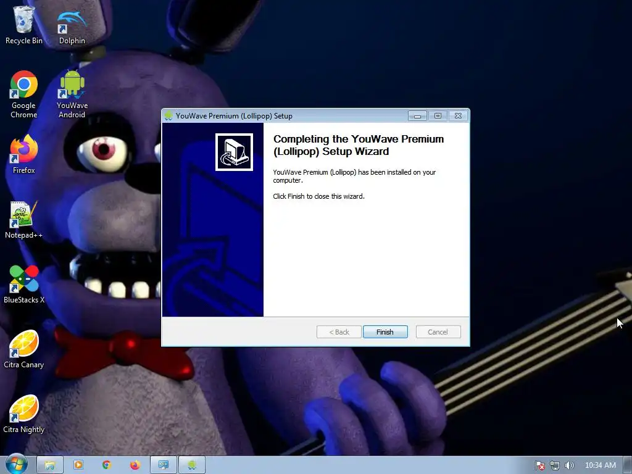Click the 10:34 AM taskbar clock

(600, 465)
